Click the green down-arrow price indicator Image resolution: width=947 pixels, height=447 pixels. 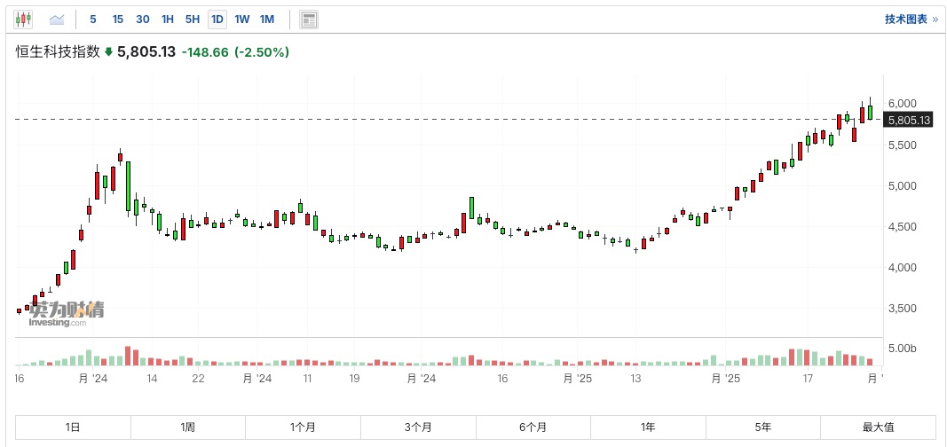108,52
